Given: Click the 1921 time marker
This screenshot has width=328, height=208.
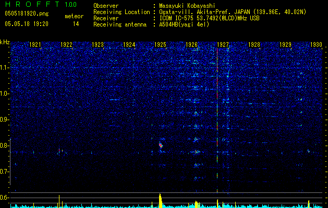Looking at the screenshot, I should click(35, 45).
